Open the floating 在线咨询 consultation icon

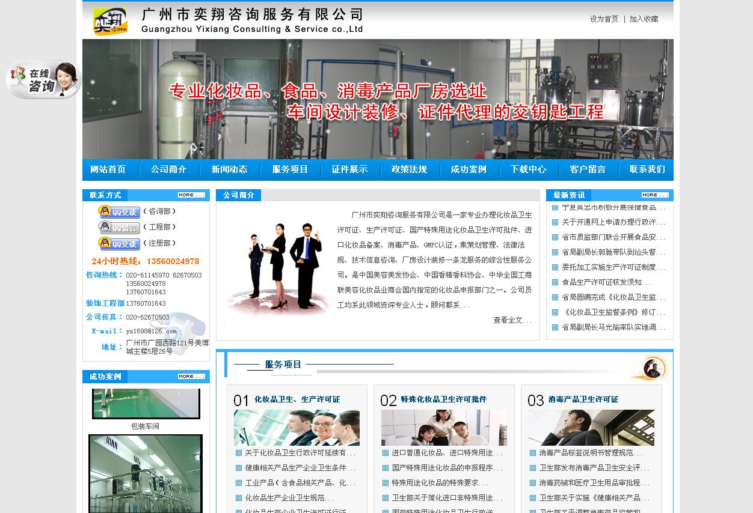(x=43, y=79)
